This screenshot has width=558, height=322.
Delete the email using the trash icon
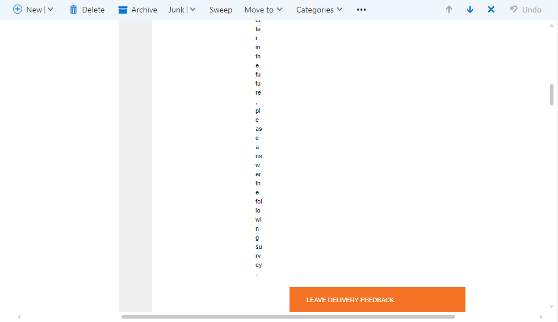(x=73, y=10)
